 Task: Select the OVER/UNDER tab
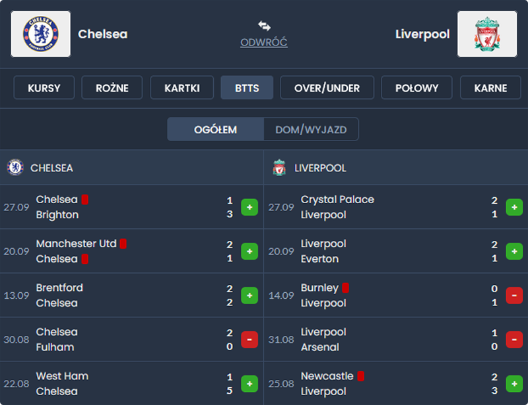327,88
